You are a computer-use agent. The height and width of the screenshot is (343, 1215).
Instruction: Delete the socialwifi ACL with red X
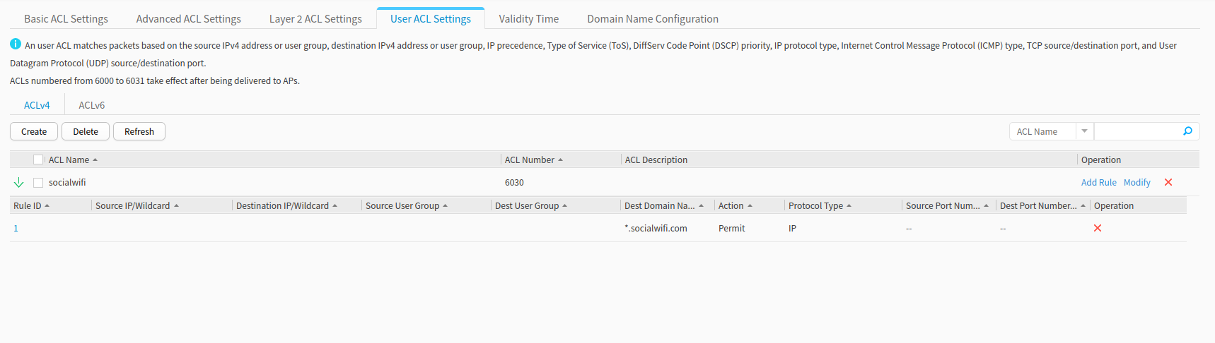click(x=1168, y=182)
